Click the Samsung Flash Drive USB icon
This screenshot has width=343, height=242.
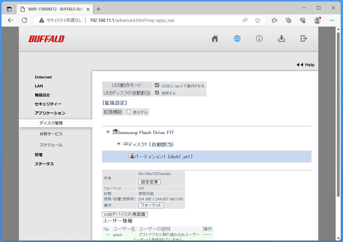(x=115, y=132)
